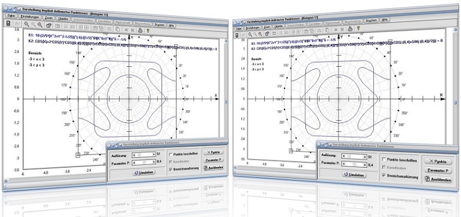Click the Parameter P slider in left dialog
The width and height of the screenshot is (461, 217).
coord(144,162)
